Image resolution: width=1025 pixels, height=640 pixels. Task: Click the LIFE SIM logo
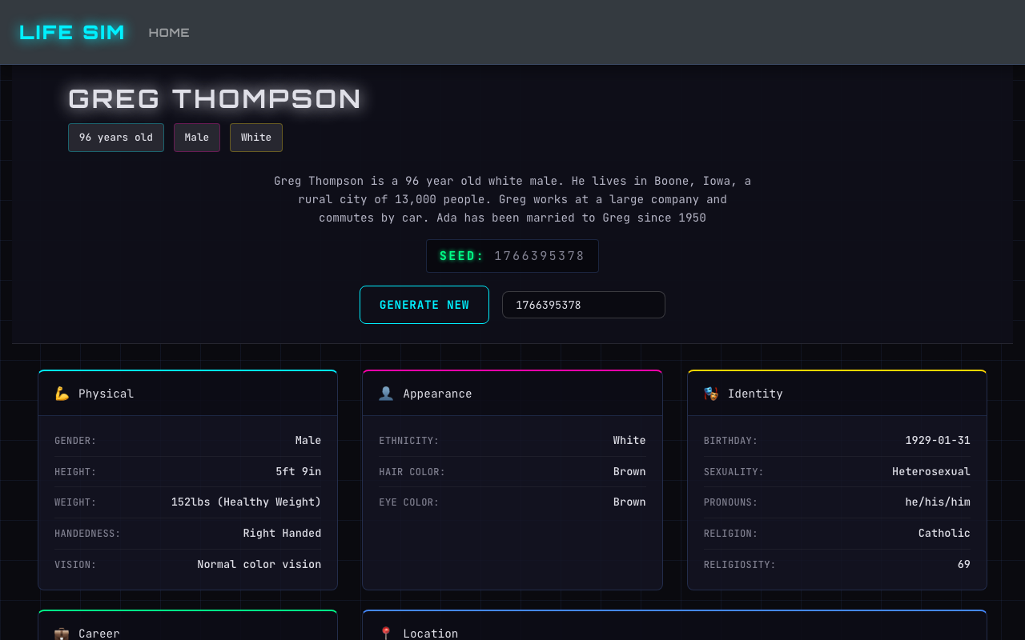[x=72, y=33]
